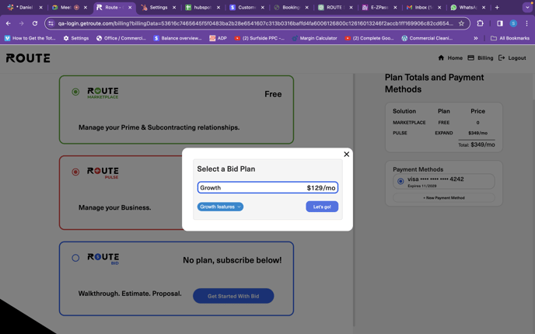535x334 pixels.
Task: Open Settings bookmark in bookmarks bar
Action: point(75,38)
